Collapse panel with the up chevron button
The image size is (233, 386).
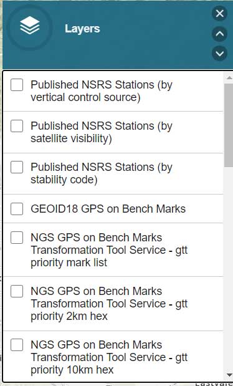[x=219, y=34]
